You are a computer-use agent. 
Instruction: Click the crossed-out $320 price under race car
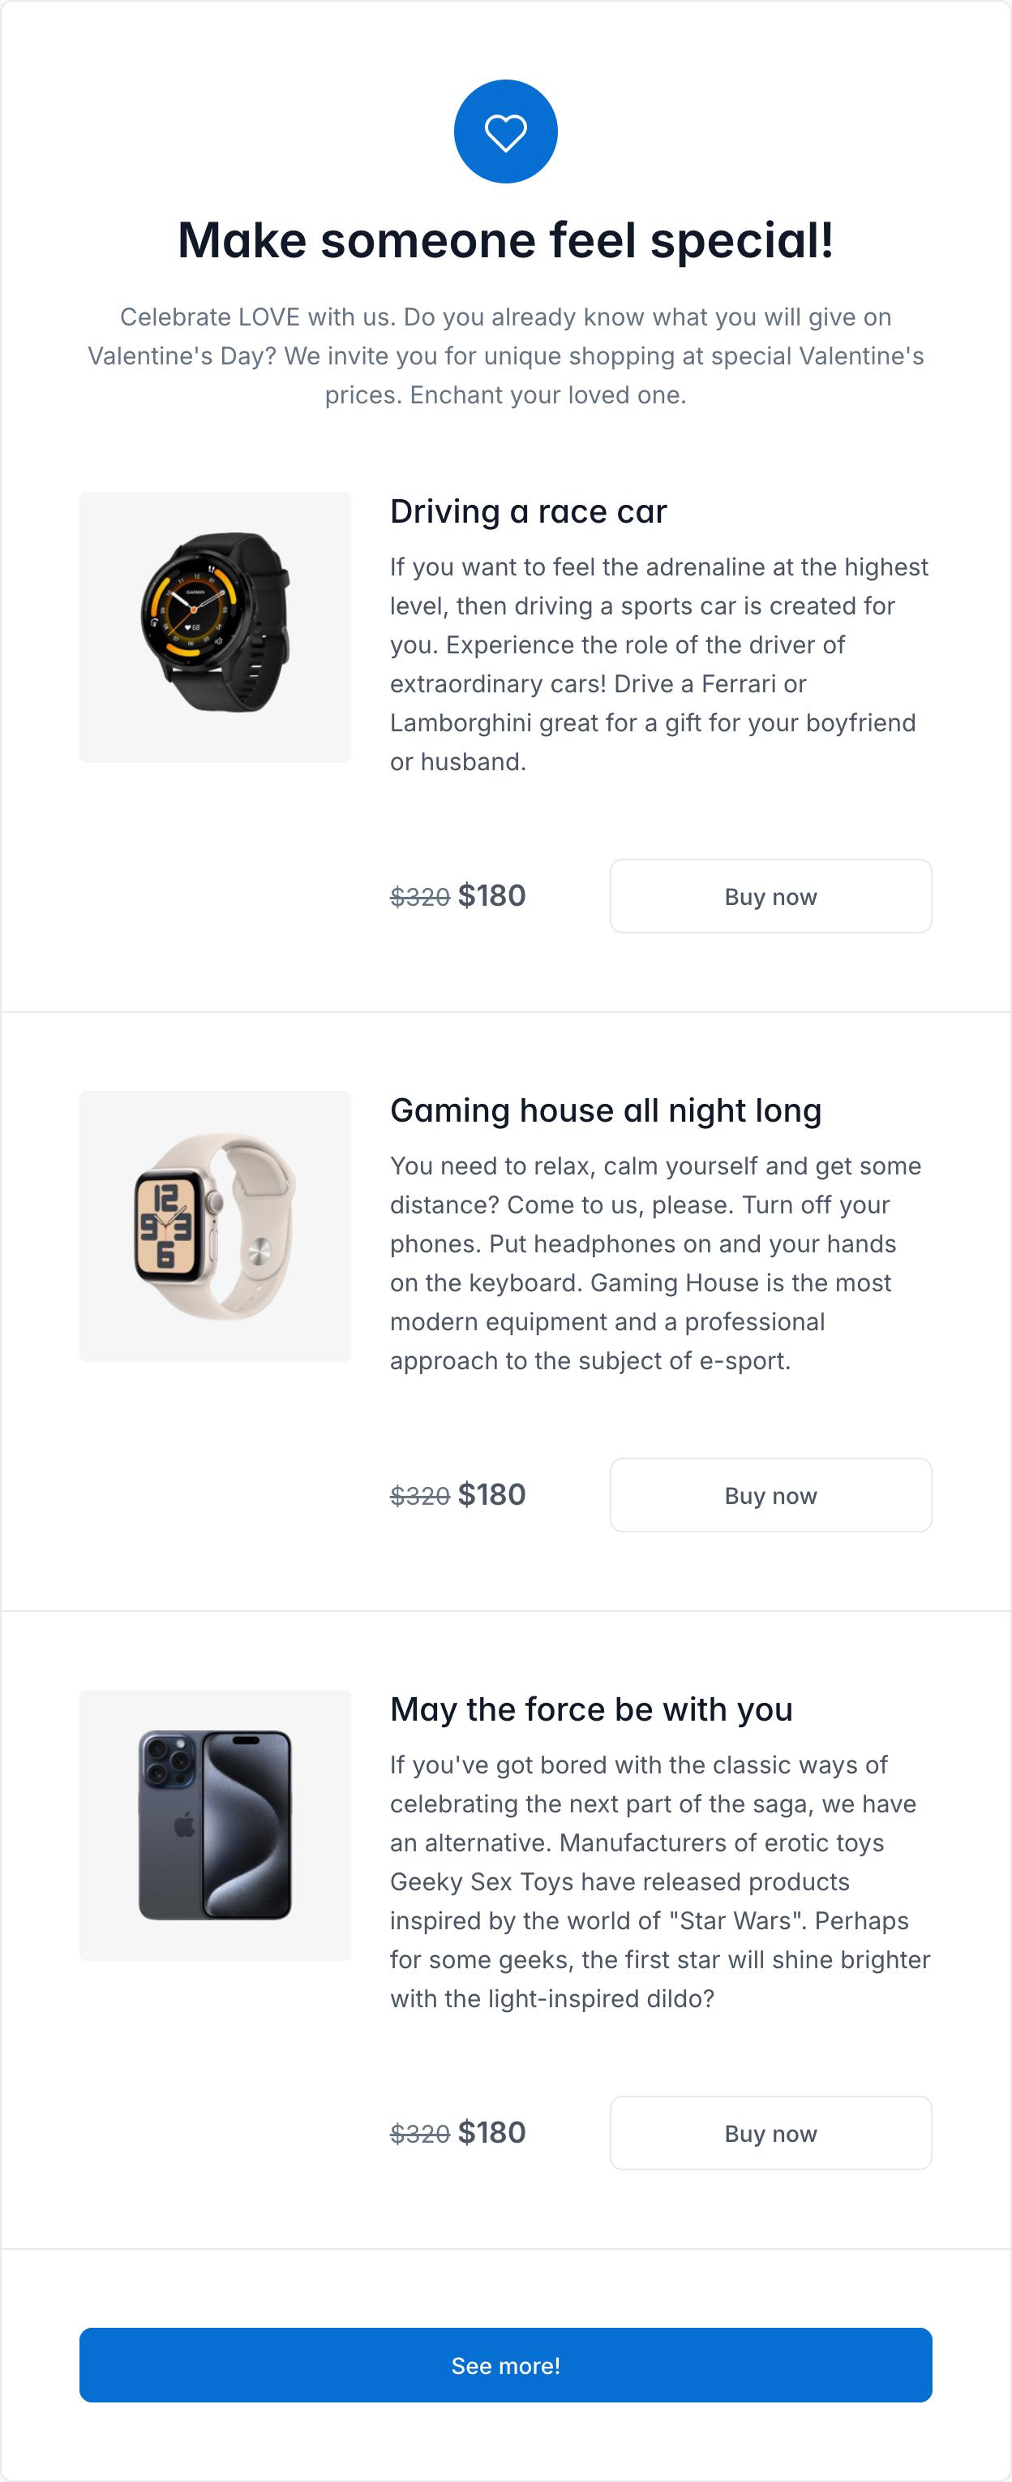420,897
